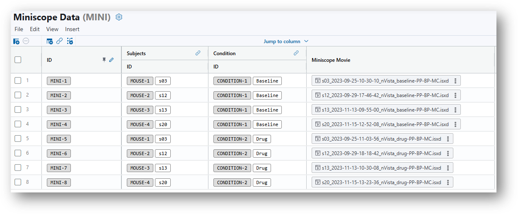The width and height of the screenshot is (518, 214).
Task: Open options menu for s20 drug movie file
Action: tap(448, 182)
